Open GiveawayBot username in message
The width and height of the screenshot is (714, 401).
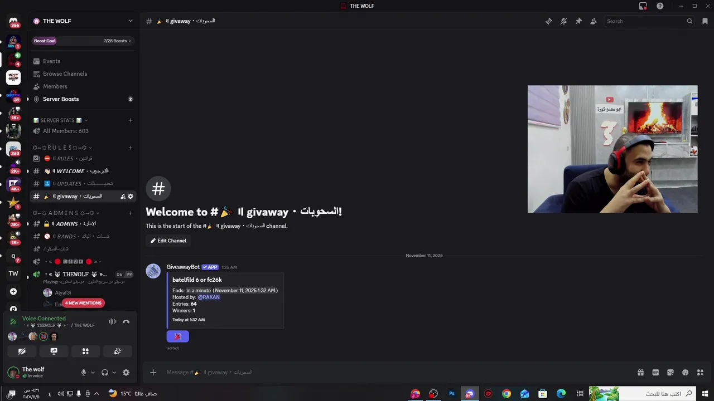click(x=183, y=267)
